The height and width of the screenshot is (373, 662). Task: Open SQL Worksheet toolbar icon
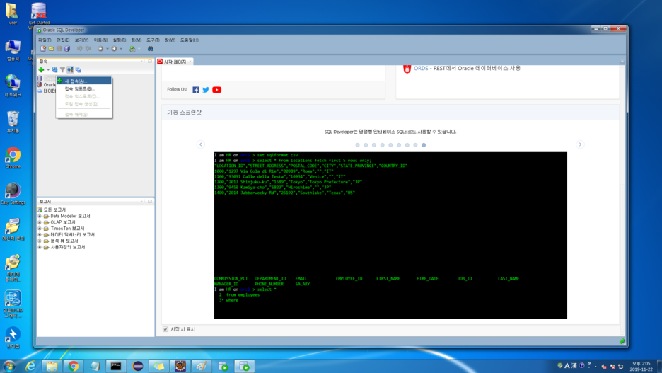coord(132,49)
